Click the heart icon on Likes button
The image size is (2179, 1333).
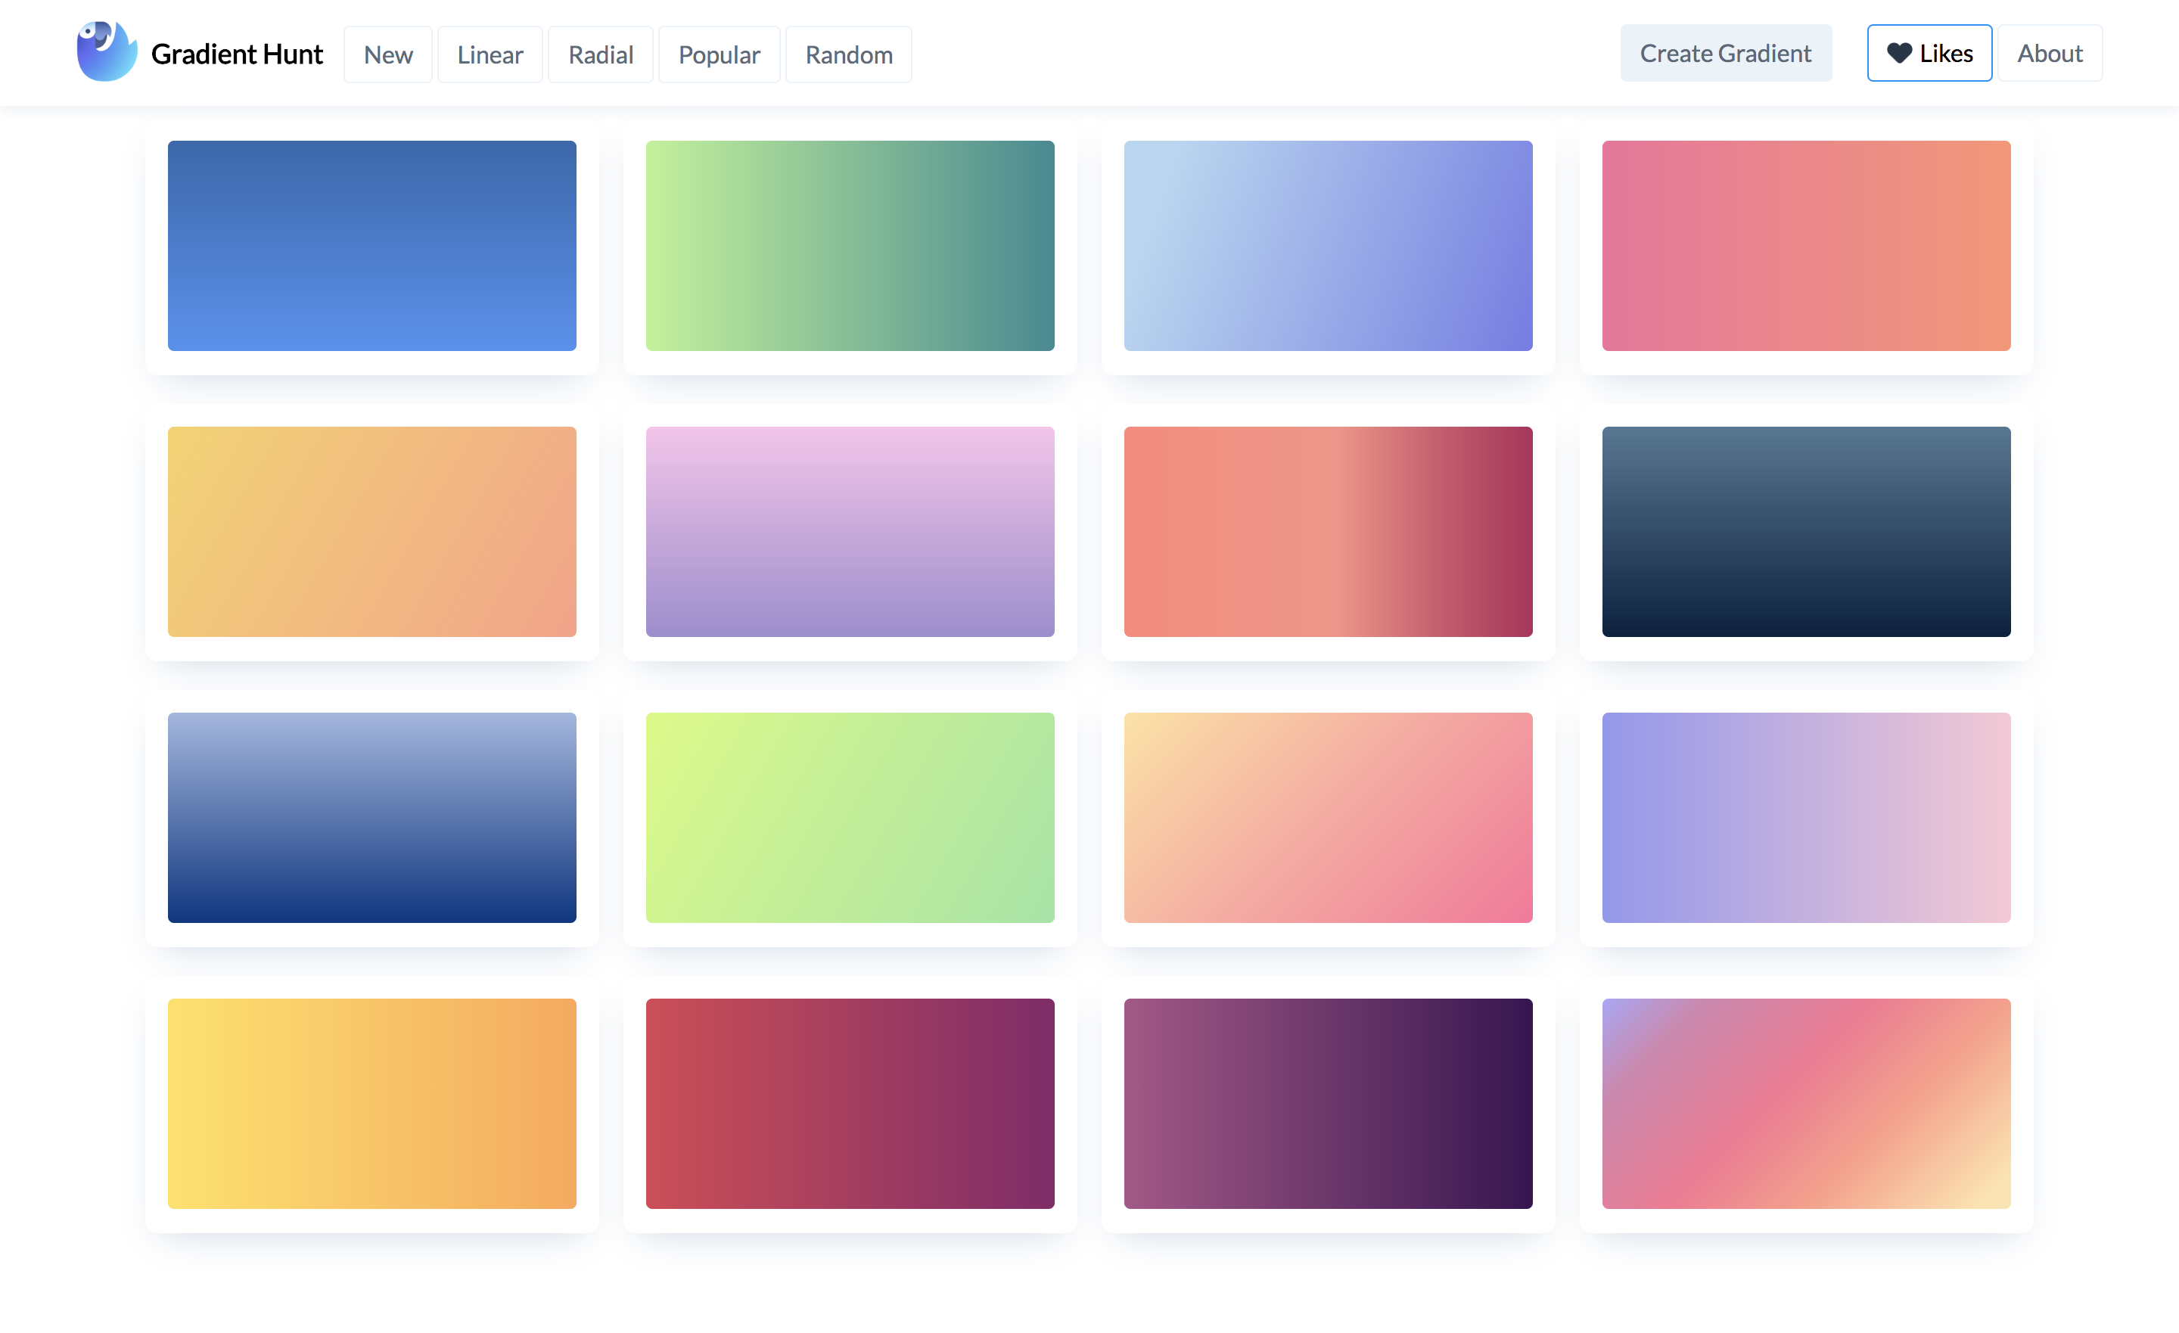click(1899, 53)
